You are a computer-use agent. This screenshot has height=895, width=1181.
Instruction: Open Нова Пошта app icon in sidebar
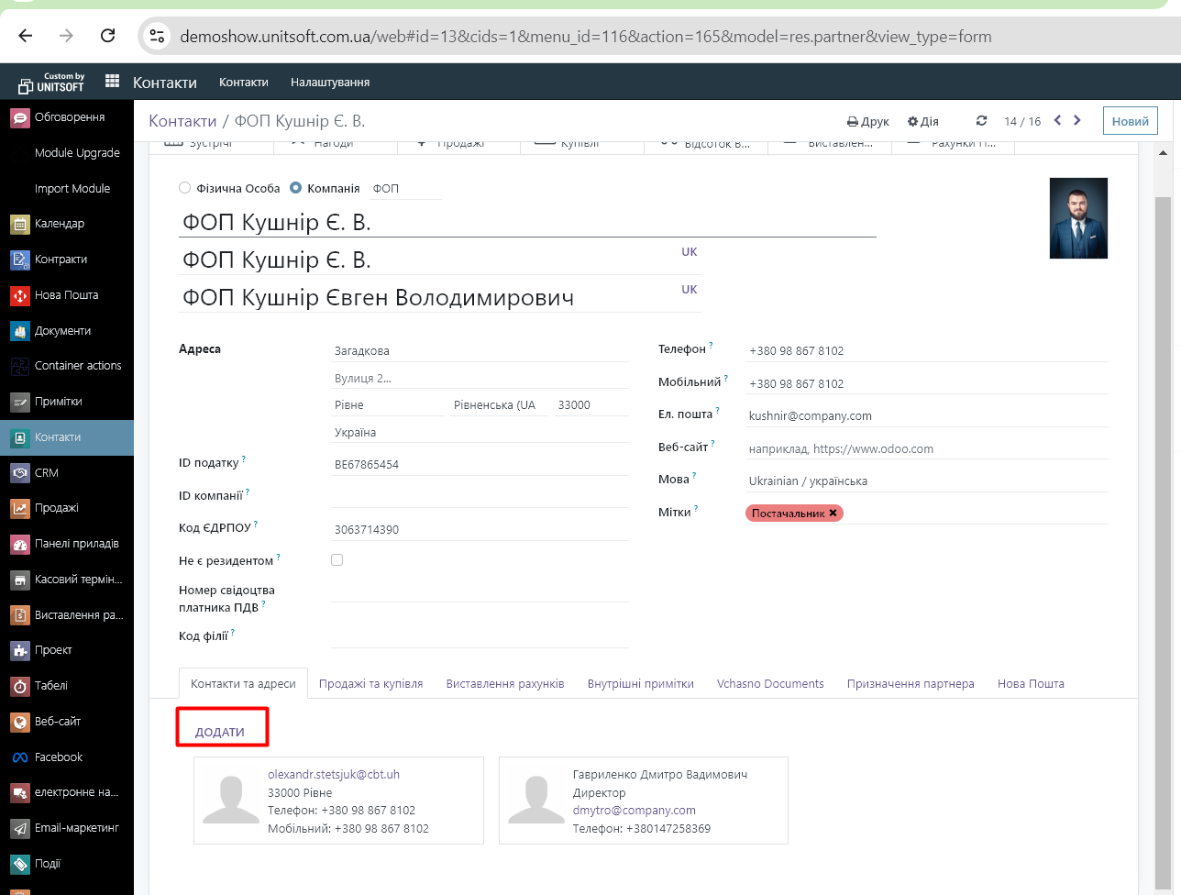(20, 295)
